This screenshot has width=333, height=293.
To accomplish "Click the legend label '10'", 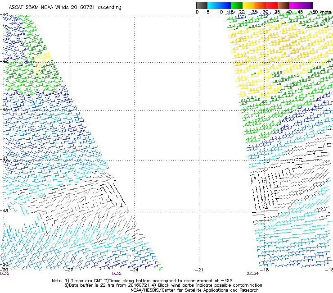I will [220, 12].
